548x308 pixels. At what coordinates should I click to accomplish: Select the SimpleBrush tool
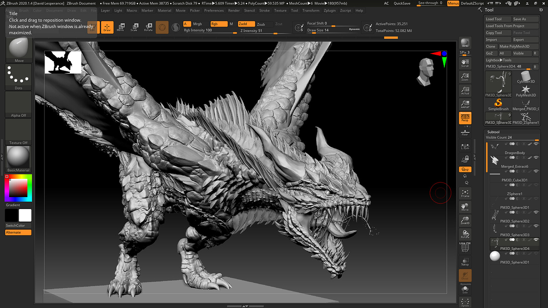pos(498,104)
